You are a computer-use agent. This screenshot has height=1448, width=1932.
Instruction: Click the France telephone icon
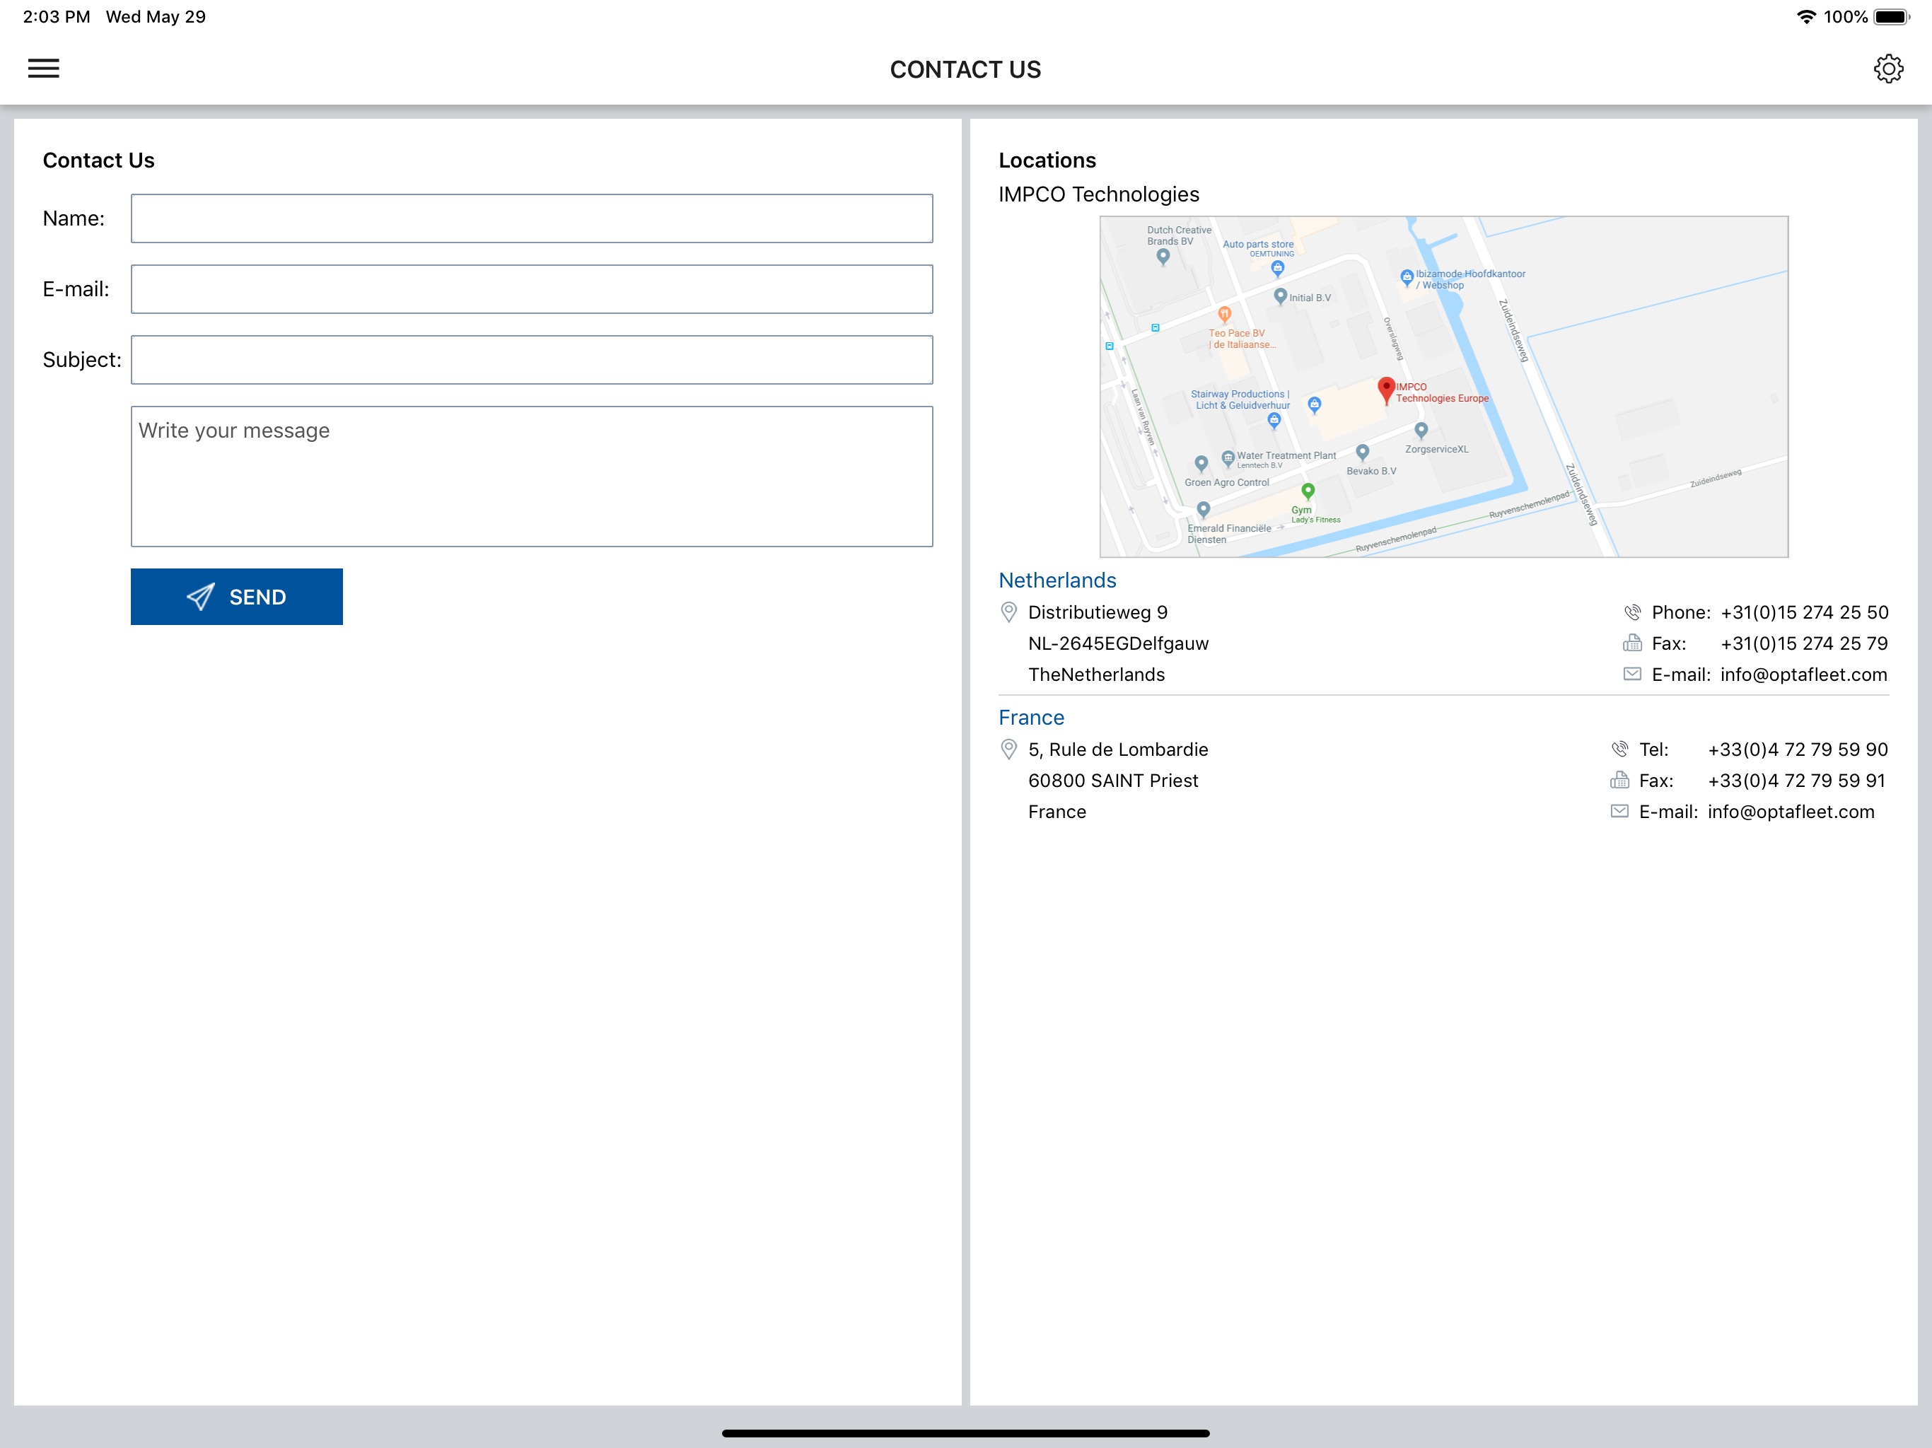click(1619, 749)
